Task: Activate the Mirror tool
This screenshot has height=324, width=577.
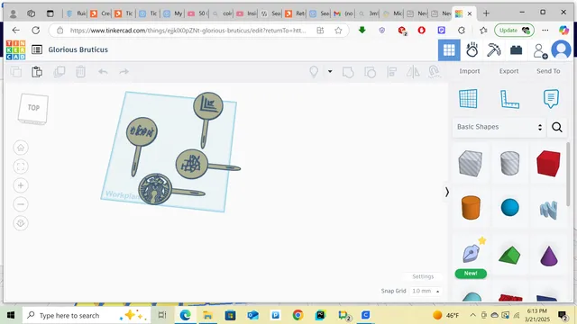Action: coord(413,72)
